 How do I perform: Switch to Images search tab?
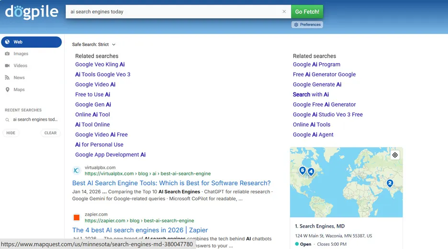pyautogui.click(x=21, y=53)
